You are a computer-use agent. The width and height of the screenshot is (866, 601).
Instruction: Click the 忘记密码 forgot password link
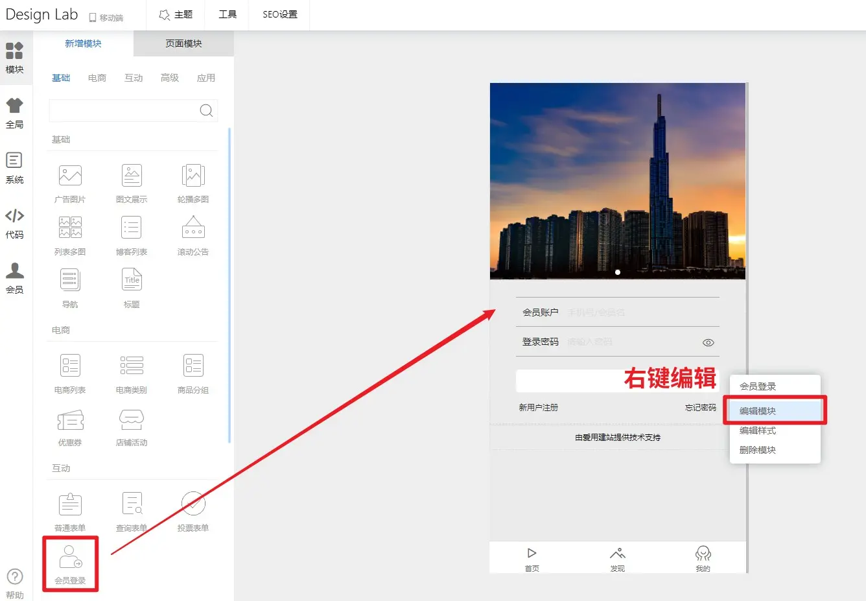(x=700, y=407)
